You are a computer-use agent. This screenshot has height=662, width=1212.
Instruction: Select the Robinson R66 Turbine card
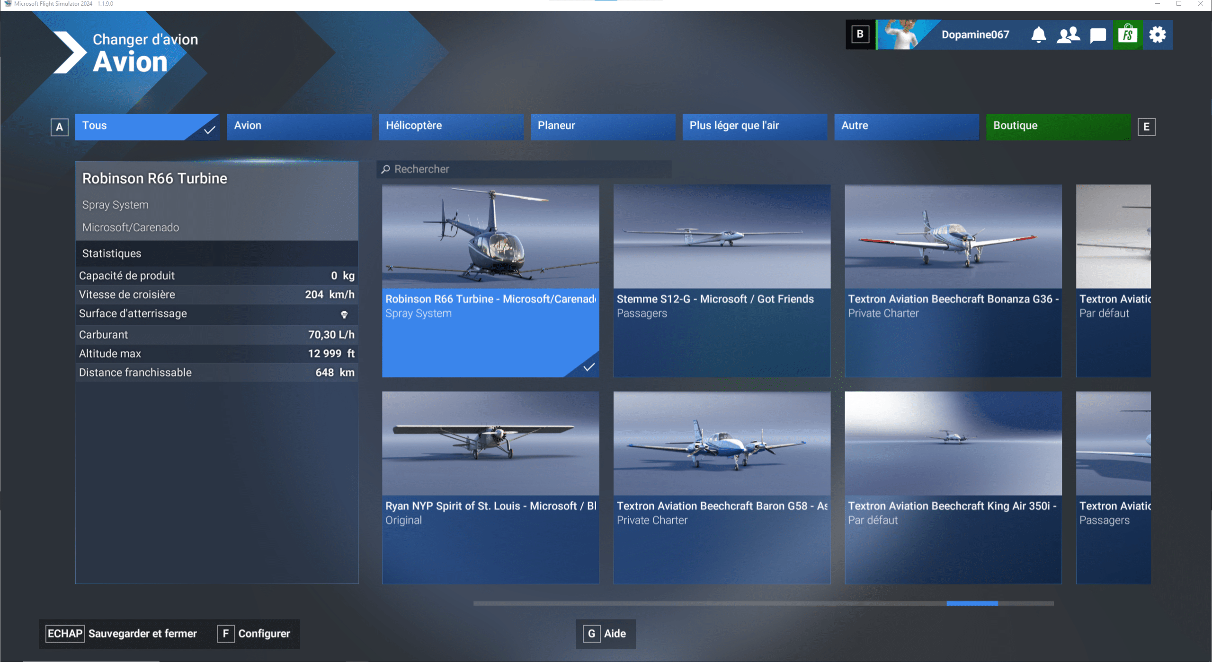pos(490,280)
